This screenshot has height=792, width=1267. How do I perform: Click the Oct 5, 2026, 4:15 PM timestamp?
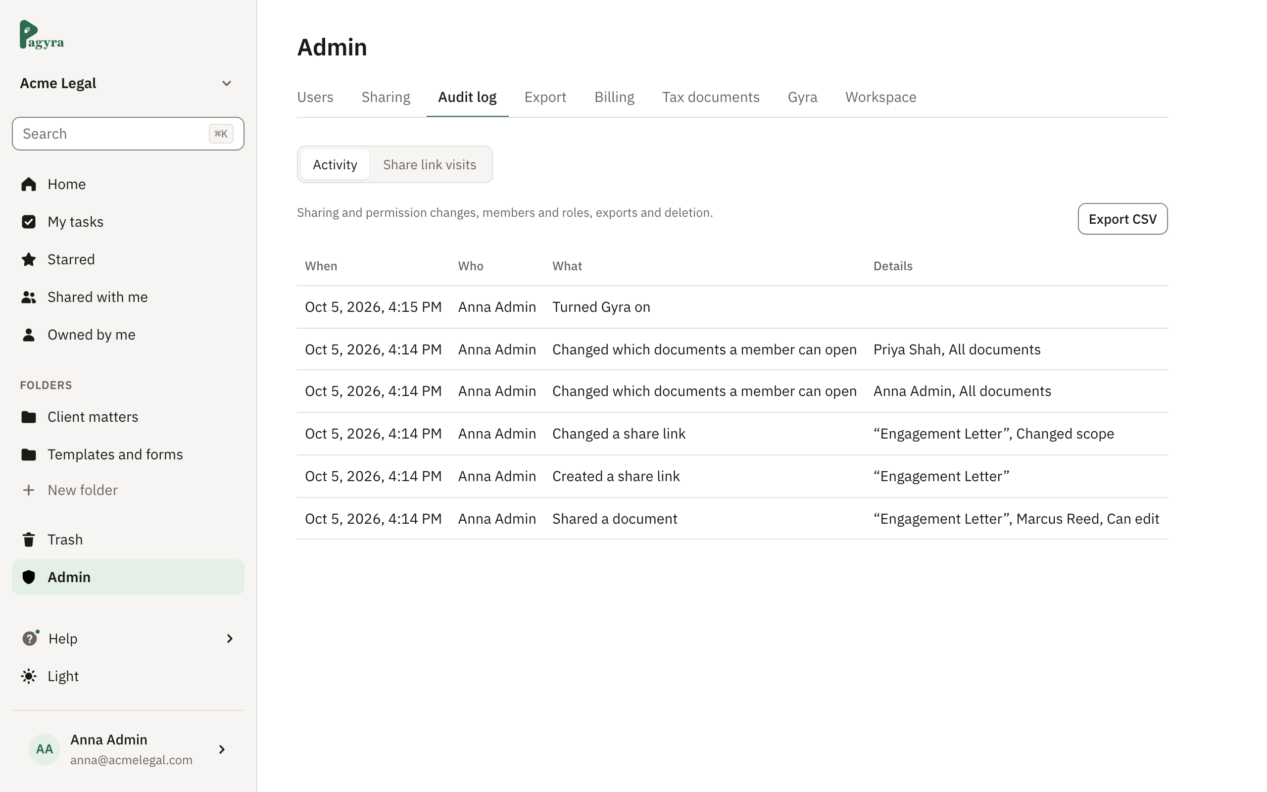(x=373, y=307)
